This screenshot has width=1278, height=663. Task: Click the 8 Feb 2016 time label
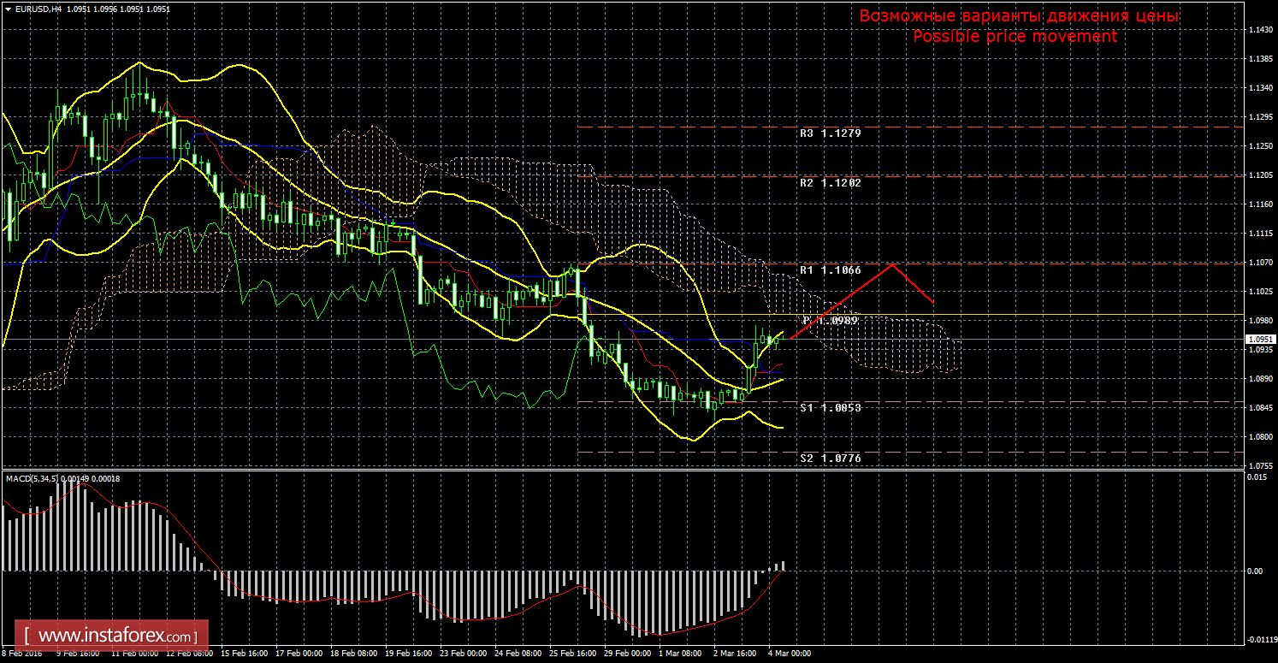[21, 654]
